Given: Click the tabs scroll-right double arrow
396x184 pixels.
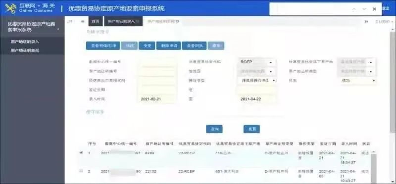Looking at the screenshot, I should (x=366, y=22).
